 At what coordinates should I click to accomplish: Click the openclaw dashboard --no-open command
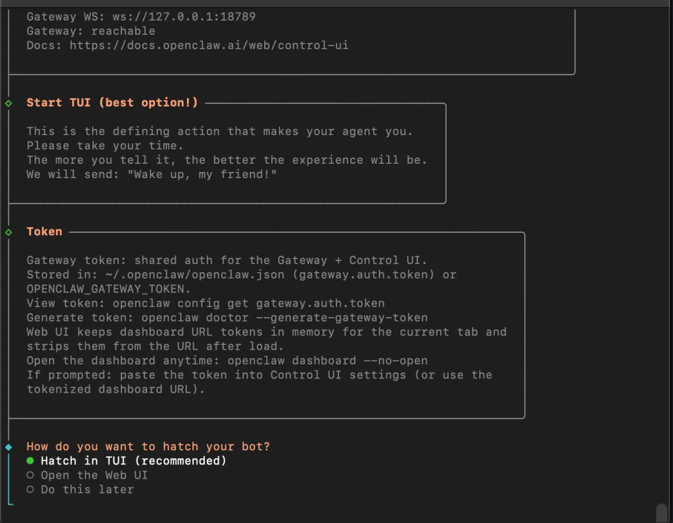(327, 360)
